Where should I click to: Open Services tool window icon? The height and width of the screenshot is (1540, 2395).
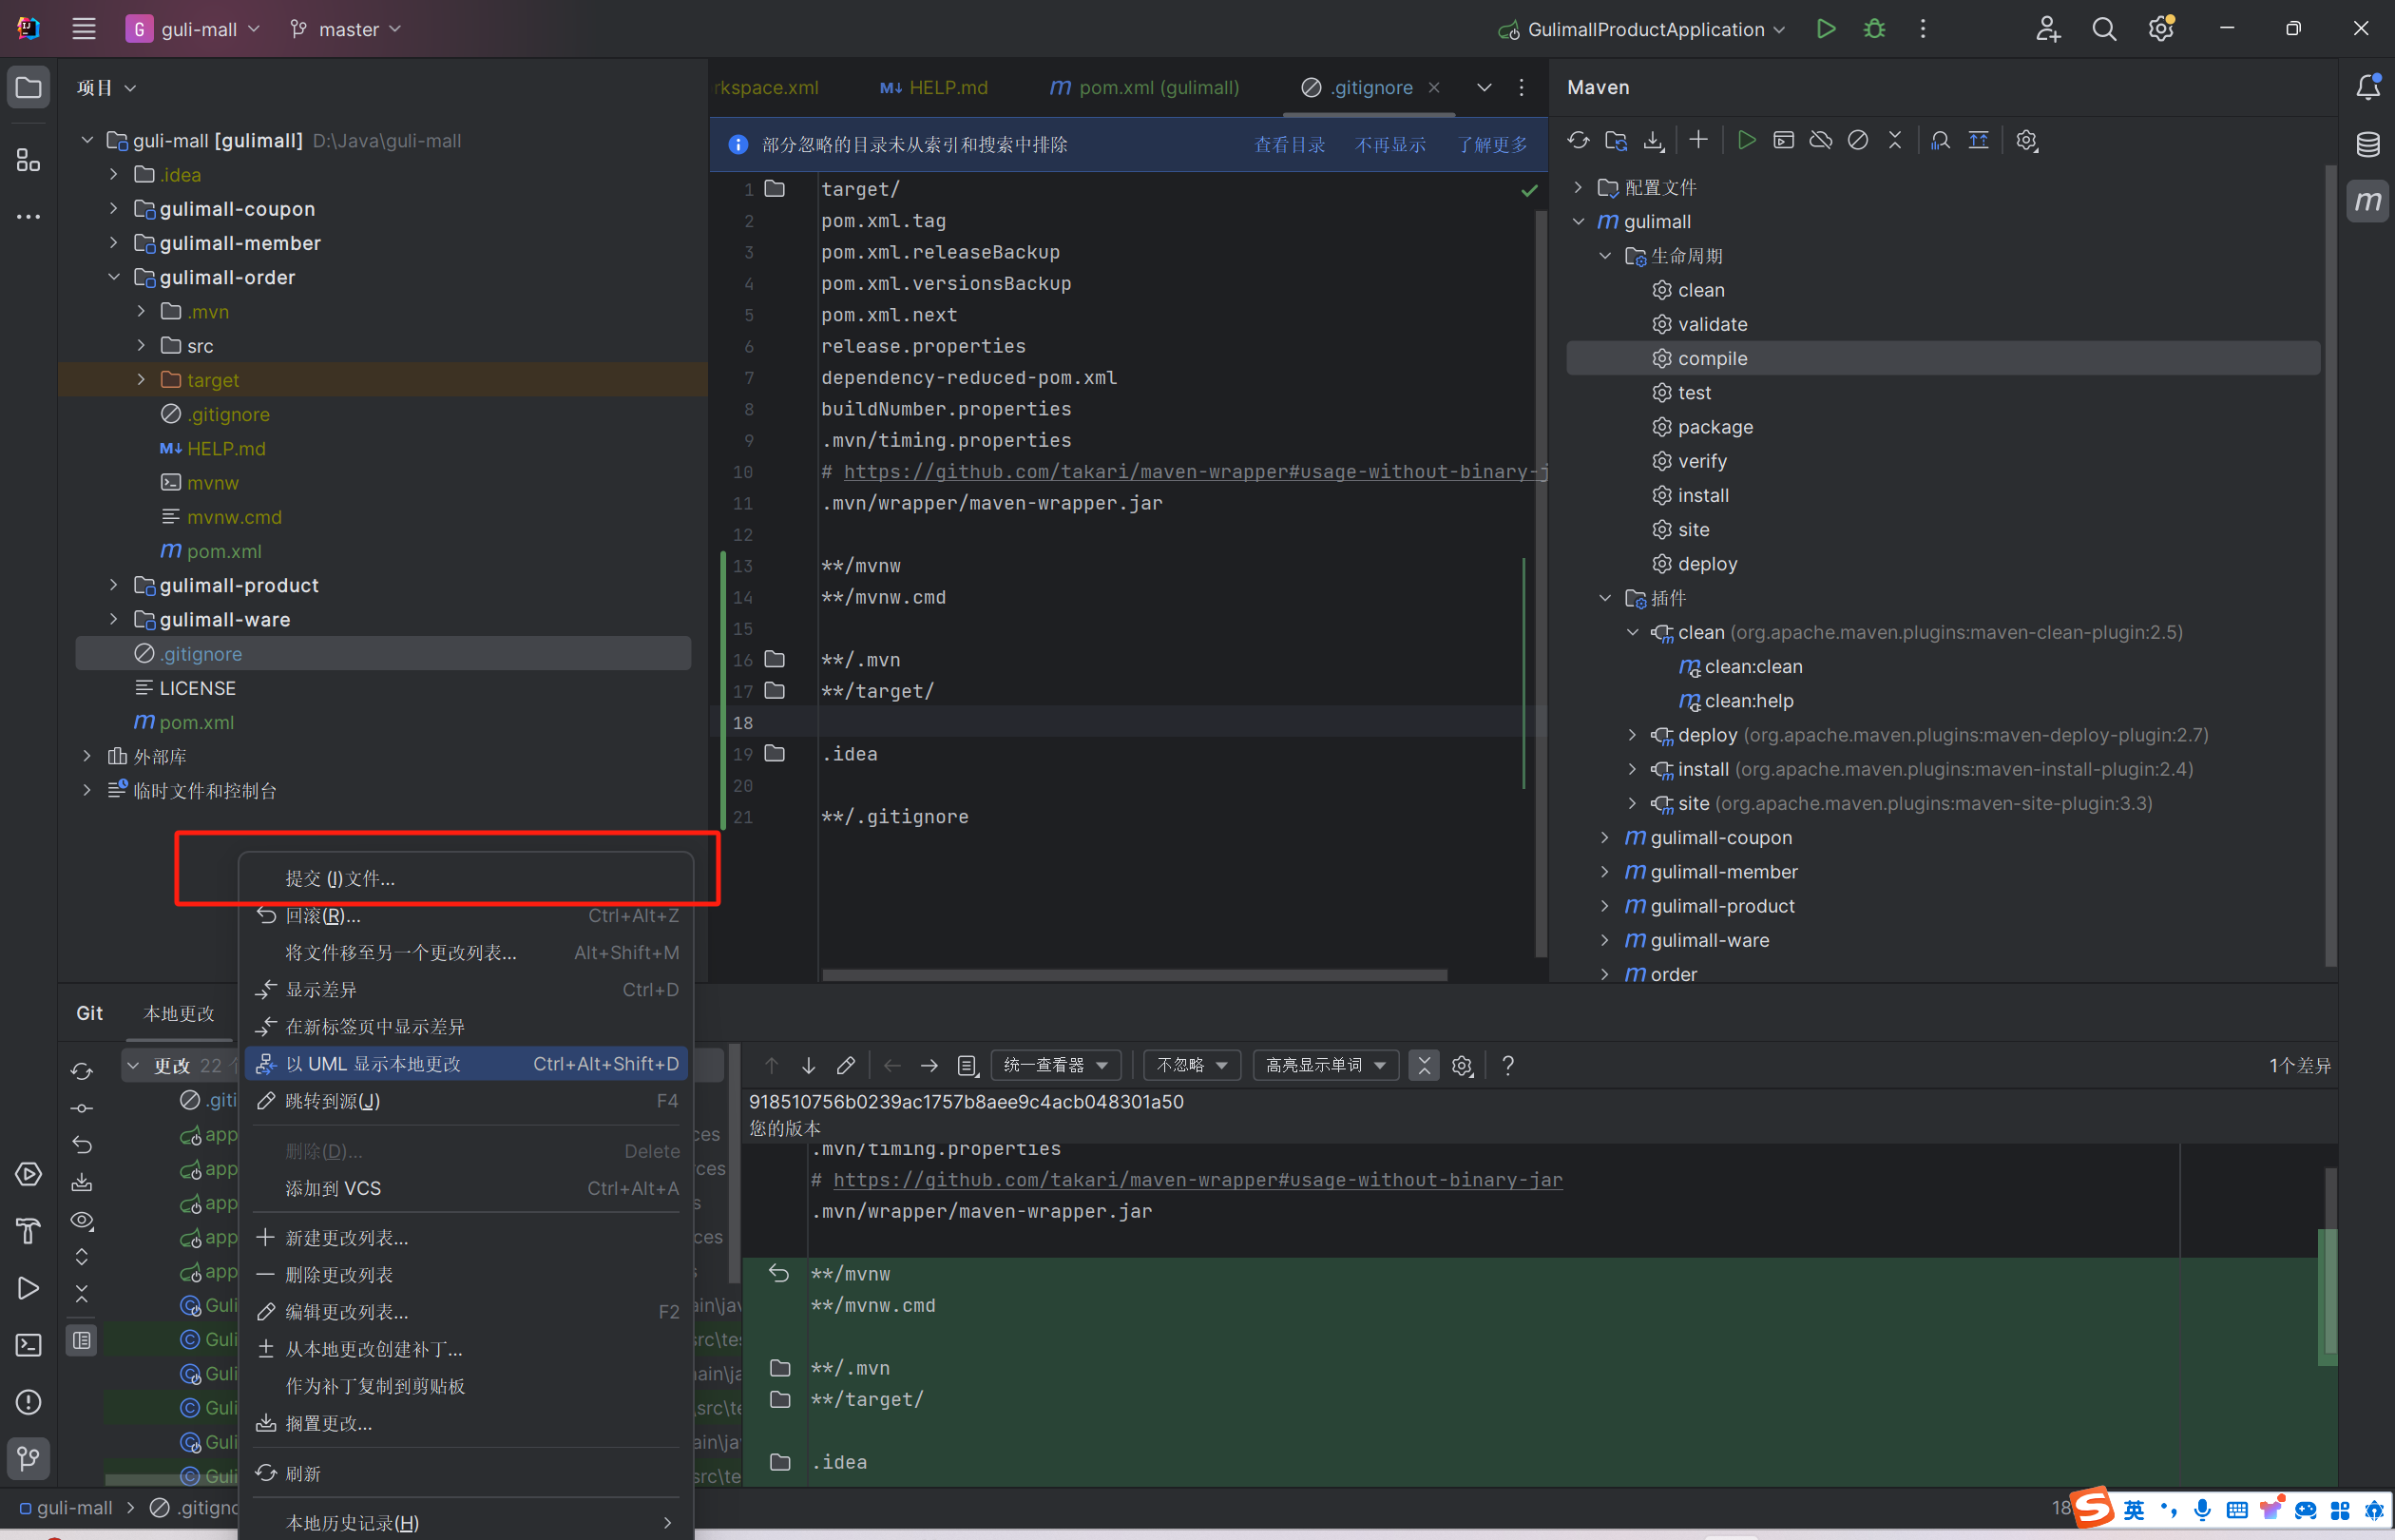(28, 1174)
